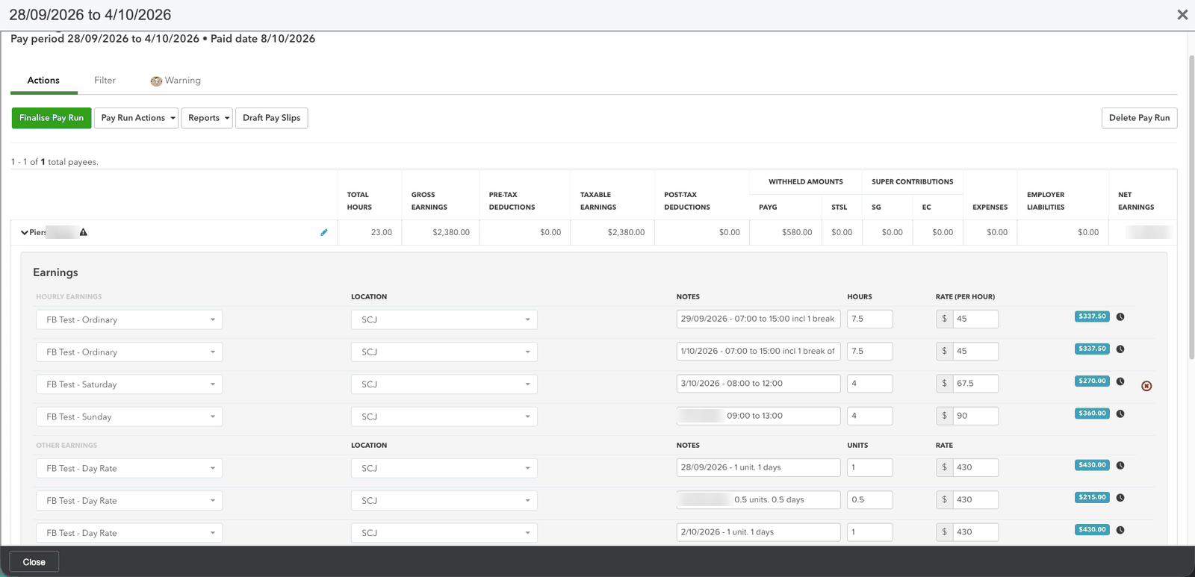The height and width of the screenshot is (577, 1195).
Task: Edit the rate field showing 90 on the Sunday row
Action: tap(975, 416)
